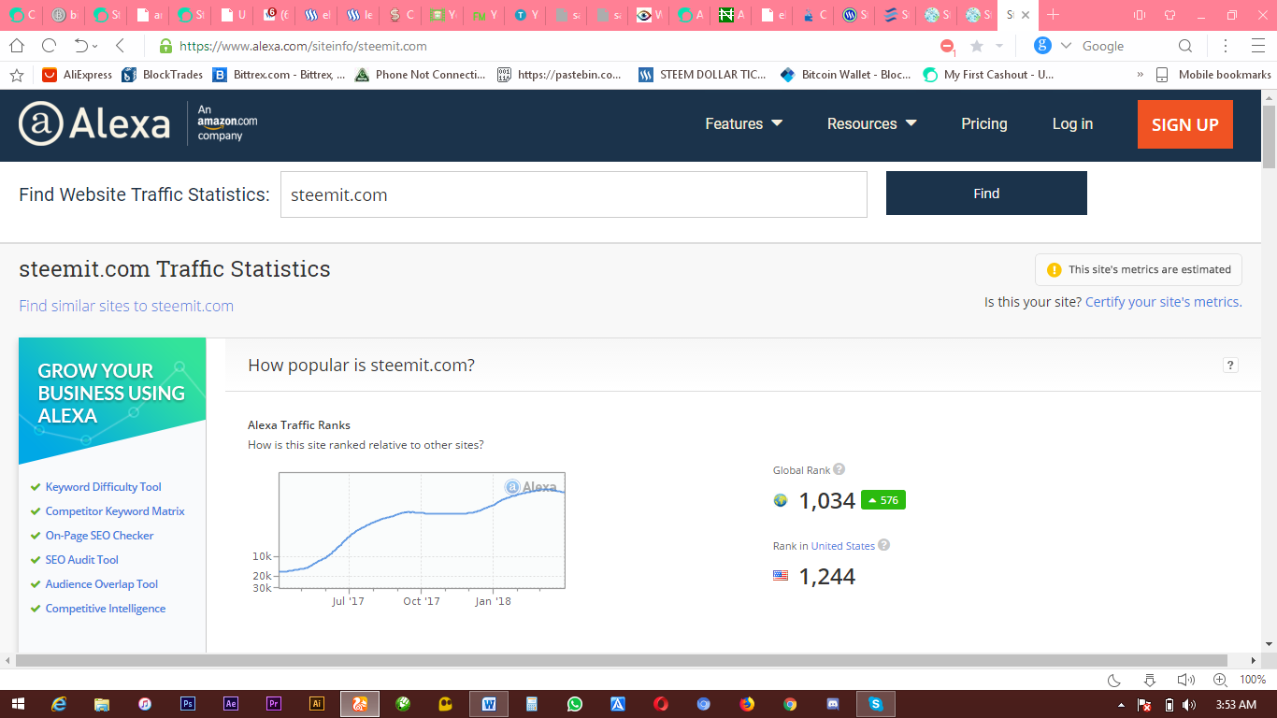1277x718 pixels.
Task: Launch Opera browser from the taskbar
Action: (661, 704)
